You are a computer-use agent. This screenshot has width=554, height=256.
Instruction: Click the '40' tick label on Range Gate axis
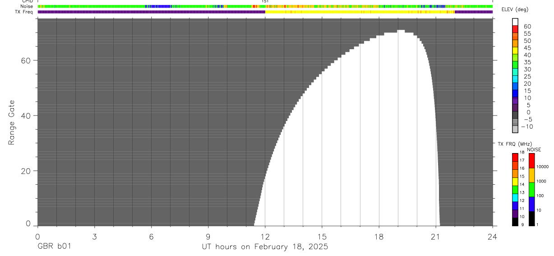(26, 116)
